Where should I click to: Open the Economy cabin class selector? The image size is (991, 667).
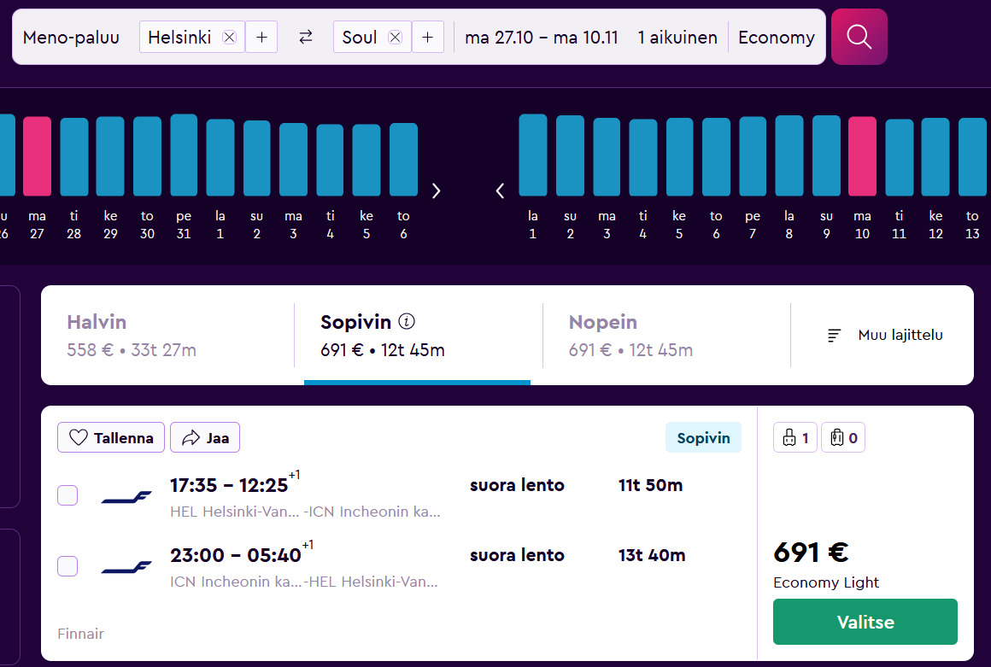coord(776,37)
